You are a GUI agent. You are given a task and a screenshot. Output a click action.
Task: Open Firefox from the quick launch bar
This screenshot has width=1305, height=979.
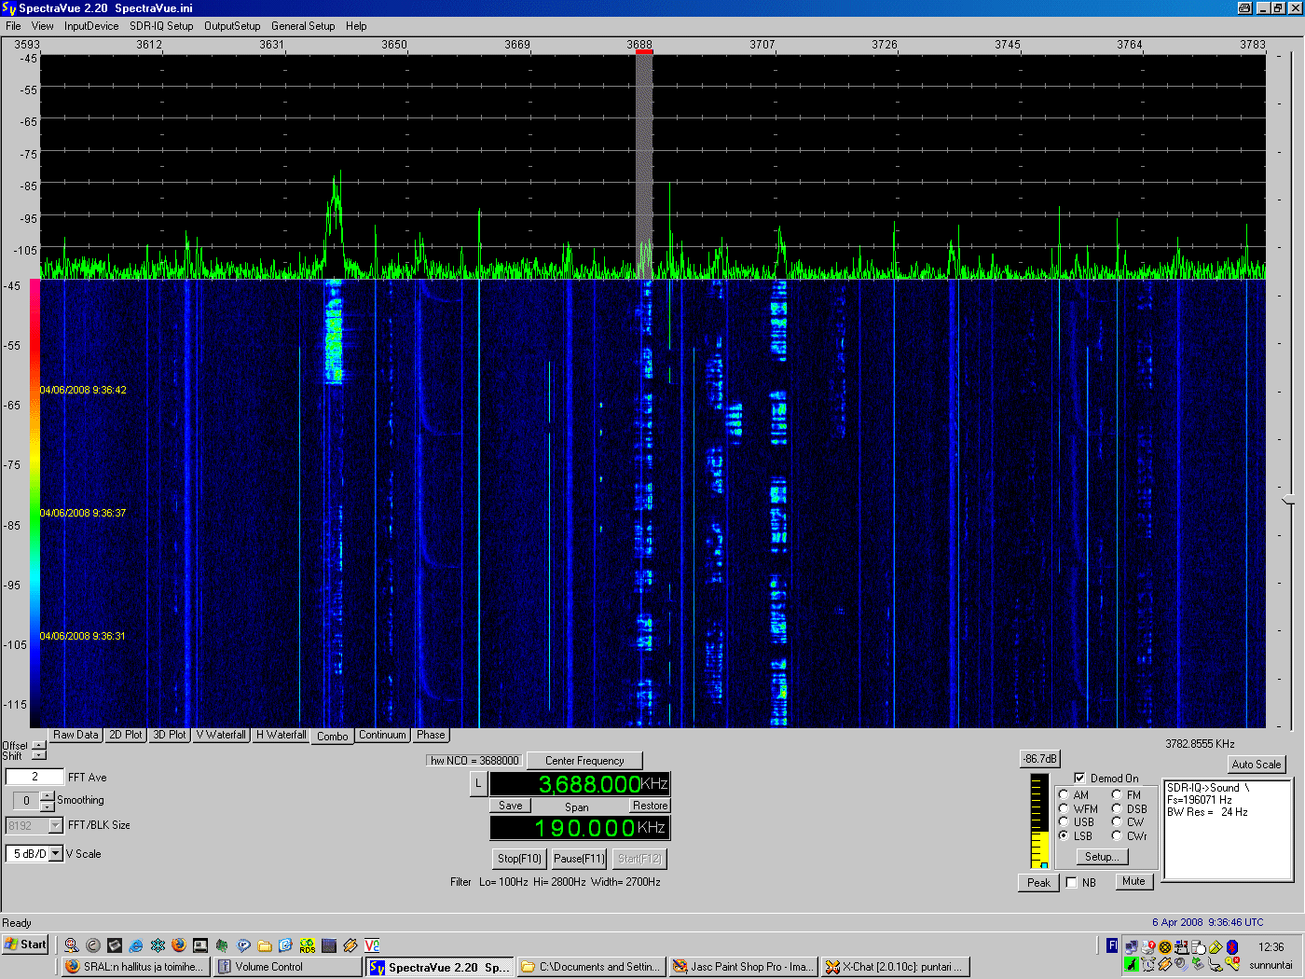[x=179, y=945]
